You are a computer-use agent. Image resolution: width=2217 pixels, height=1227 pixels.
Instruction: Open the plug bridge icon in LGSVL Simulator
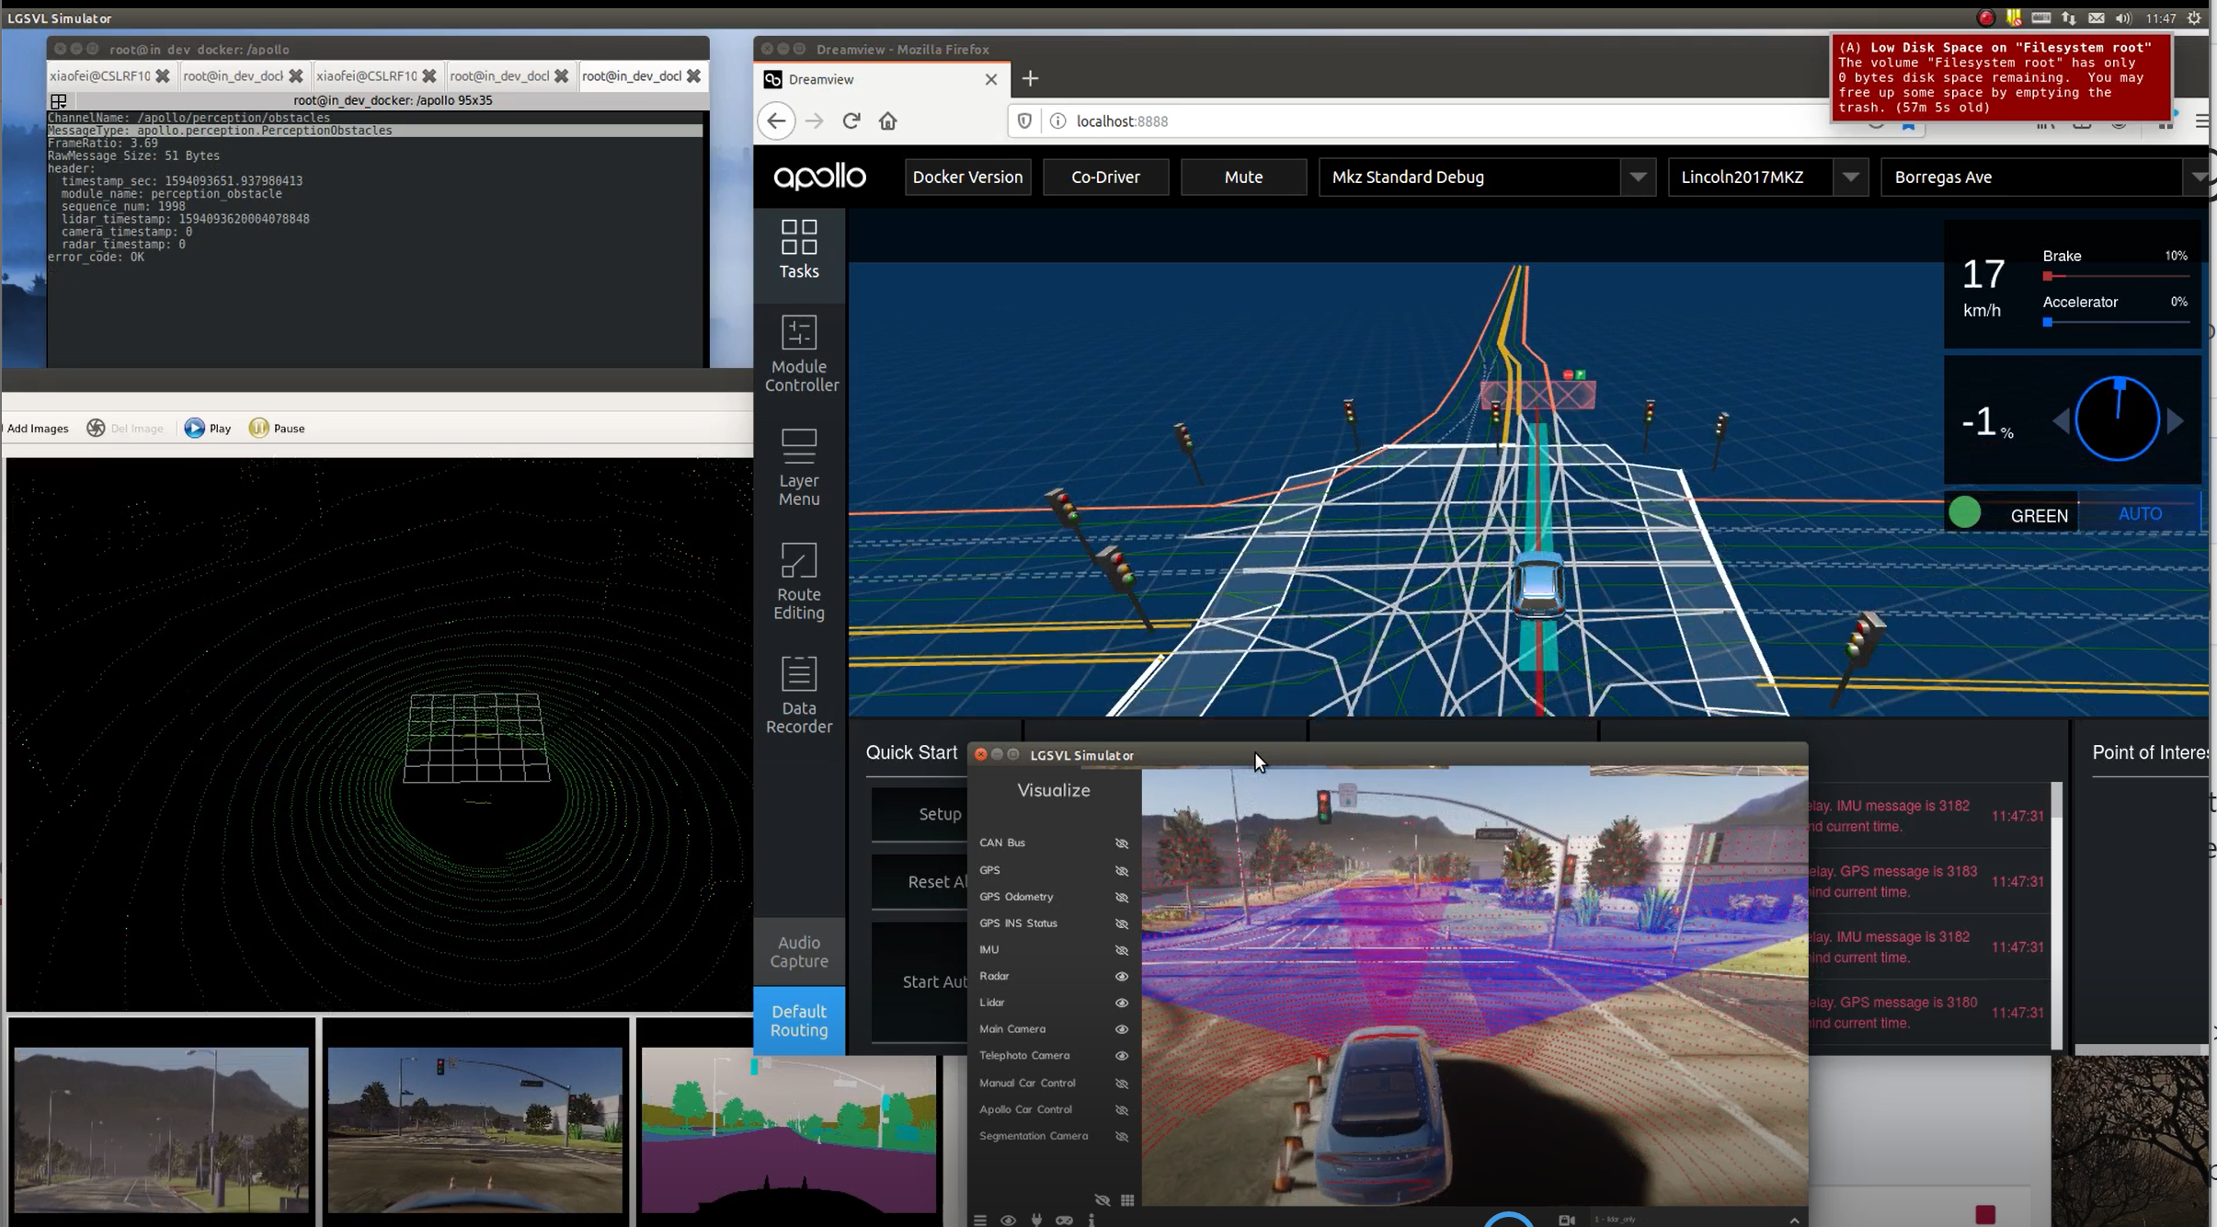pyautogui.click(x=1036, y=1220)
